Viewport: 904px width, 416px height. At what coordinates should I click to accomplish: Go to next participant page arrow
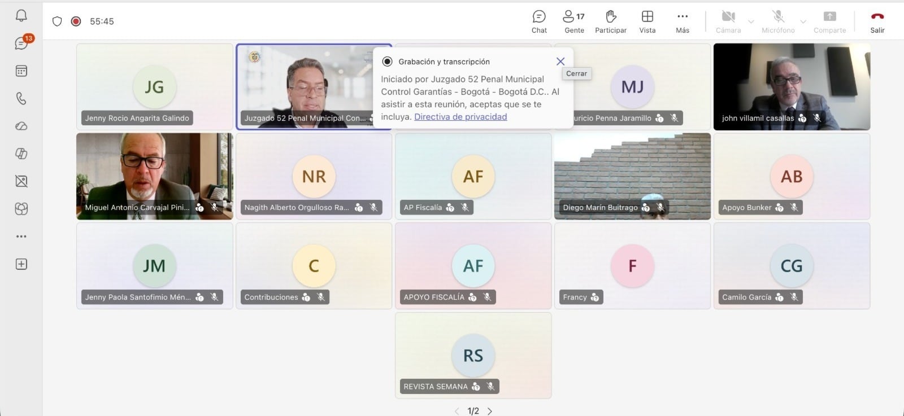click(x=490, y=411)
